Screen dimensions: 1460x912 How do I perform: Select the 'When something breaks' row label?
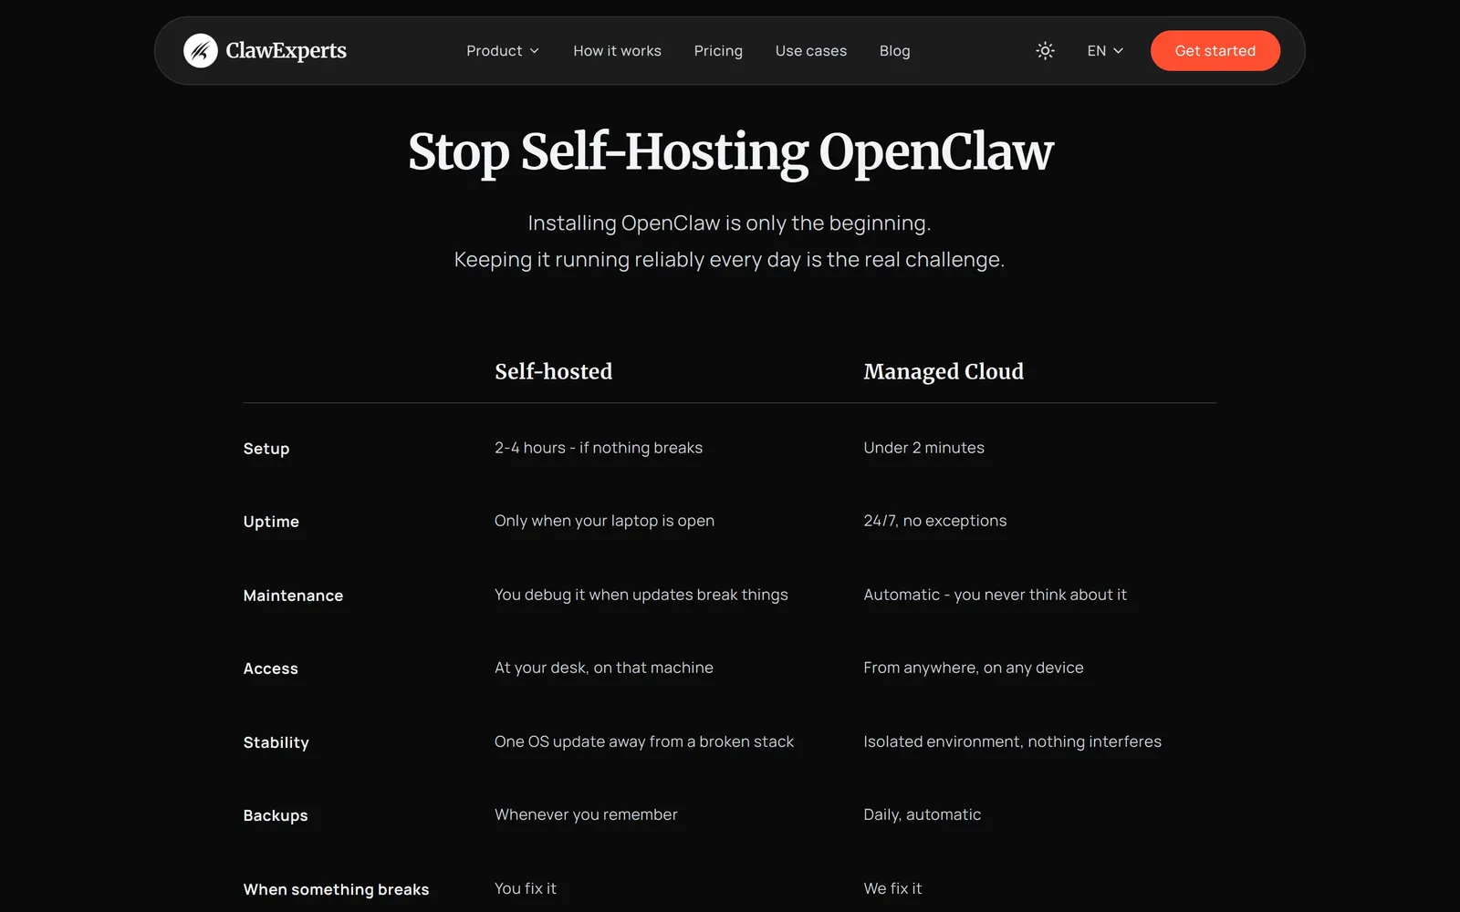[336, 889]
